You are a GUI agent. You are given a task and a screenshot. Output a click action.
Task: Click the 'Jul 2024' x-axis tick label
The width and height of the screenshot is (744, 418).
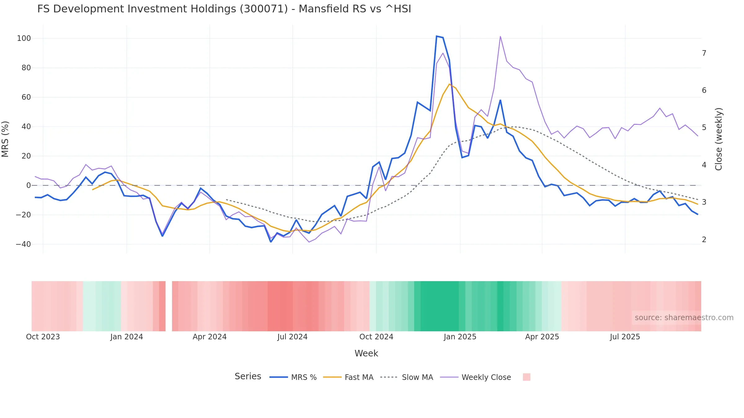click(x=292, y=337)
